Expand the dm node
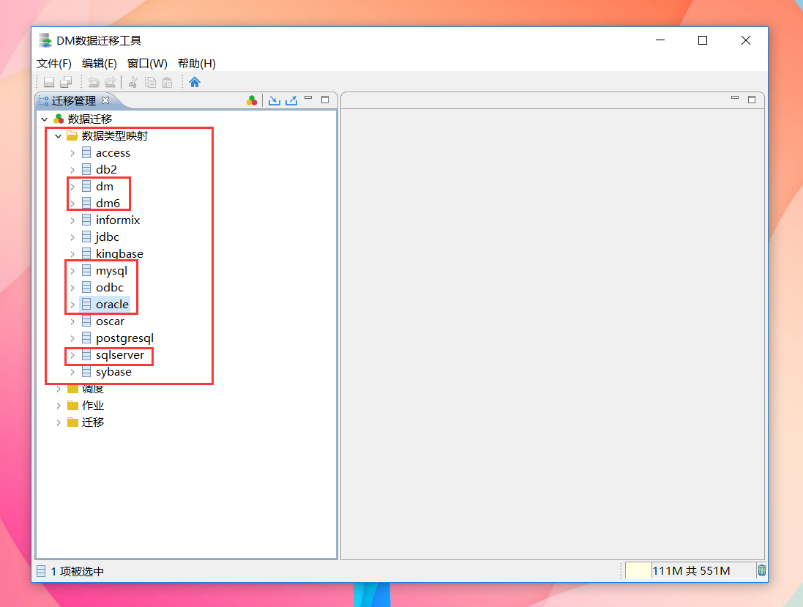This screenshot has width=803, height=607. click(x=72, y=187)
